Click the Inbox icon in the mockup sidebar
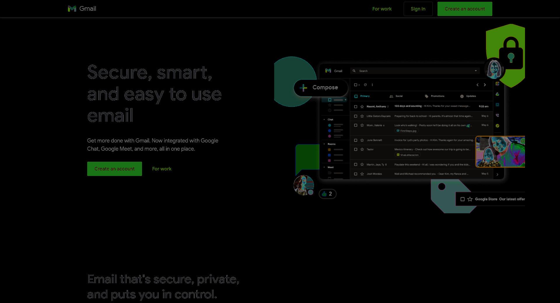 (x=330, y=100)
